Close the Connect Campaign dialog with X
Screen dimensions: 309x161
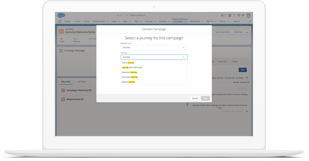(x=211, y=23)
